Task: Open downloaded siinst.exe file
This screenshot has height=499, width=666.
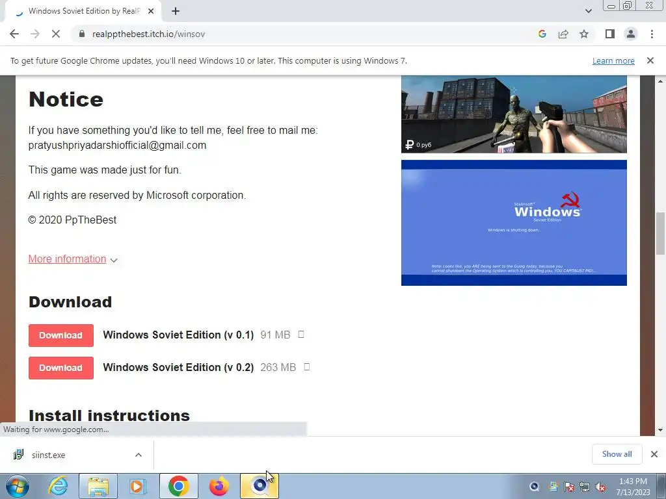Action: point(48,455)
